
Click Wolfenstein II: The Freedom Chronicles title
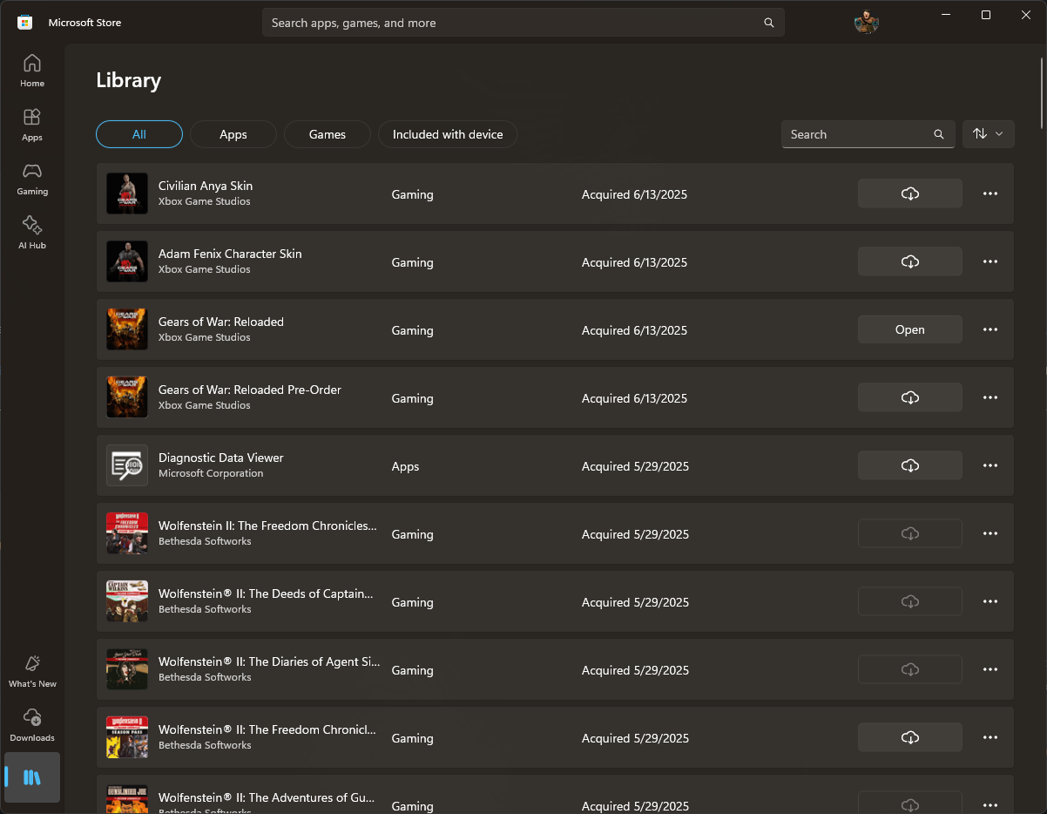pos(268,526)
